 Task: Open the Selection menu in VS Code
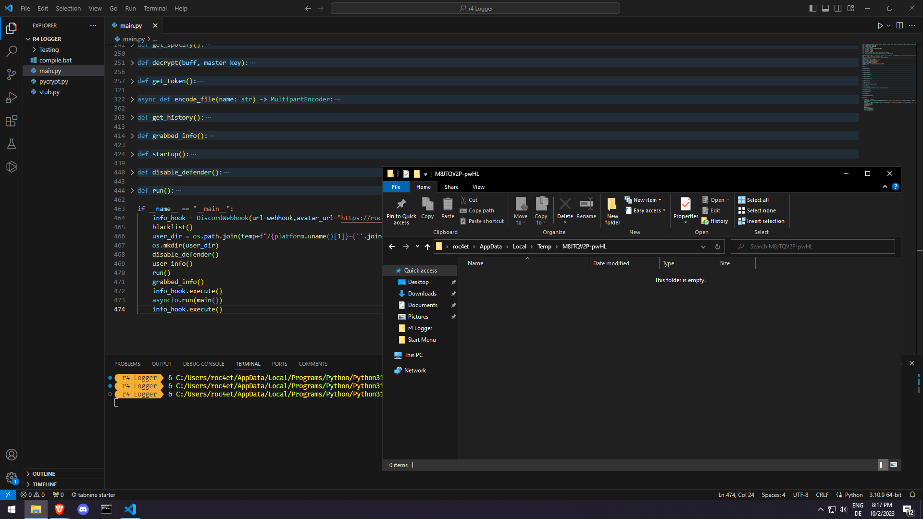[x=68, y=8]
